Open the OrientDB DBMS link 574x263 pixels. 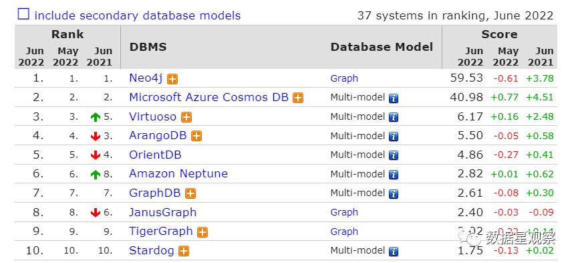click(x=155, y=155)
